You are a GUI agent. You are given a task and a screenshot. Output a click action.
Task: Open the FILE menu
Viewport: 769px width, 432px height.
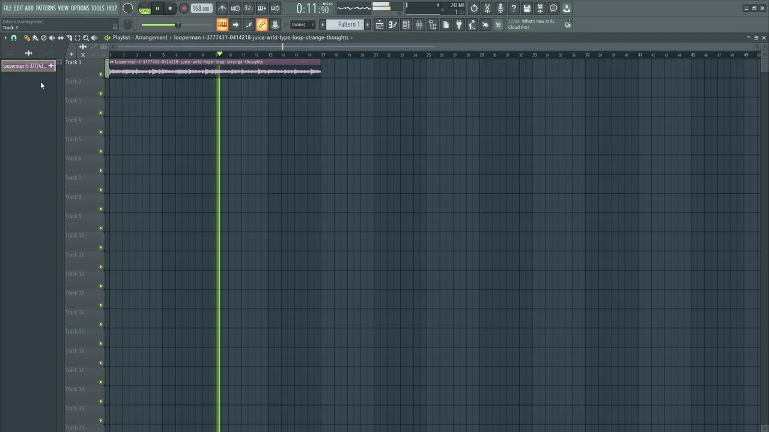(7, 8)
